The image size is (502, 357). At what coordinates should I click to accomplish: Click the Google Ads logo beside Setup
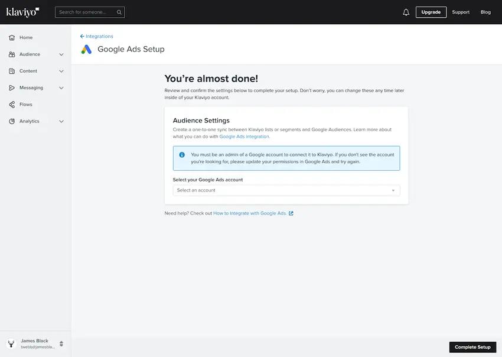tap(86, 48)
